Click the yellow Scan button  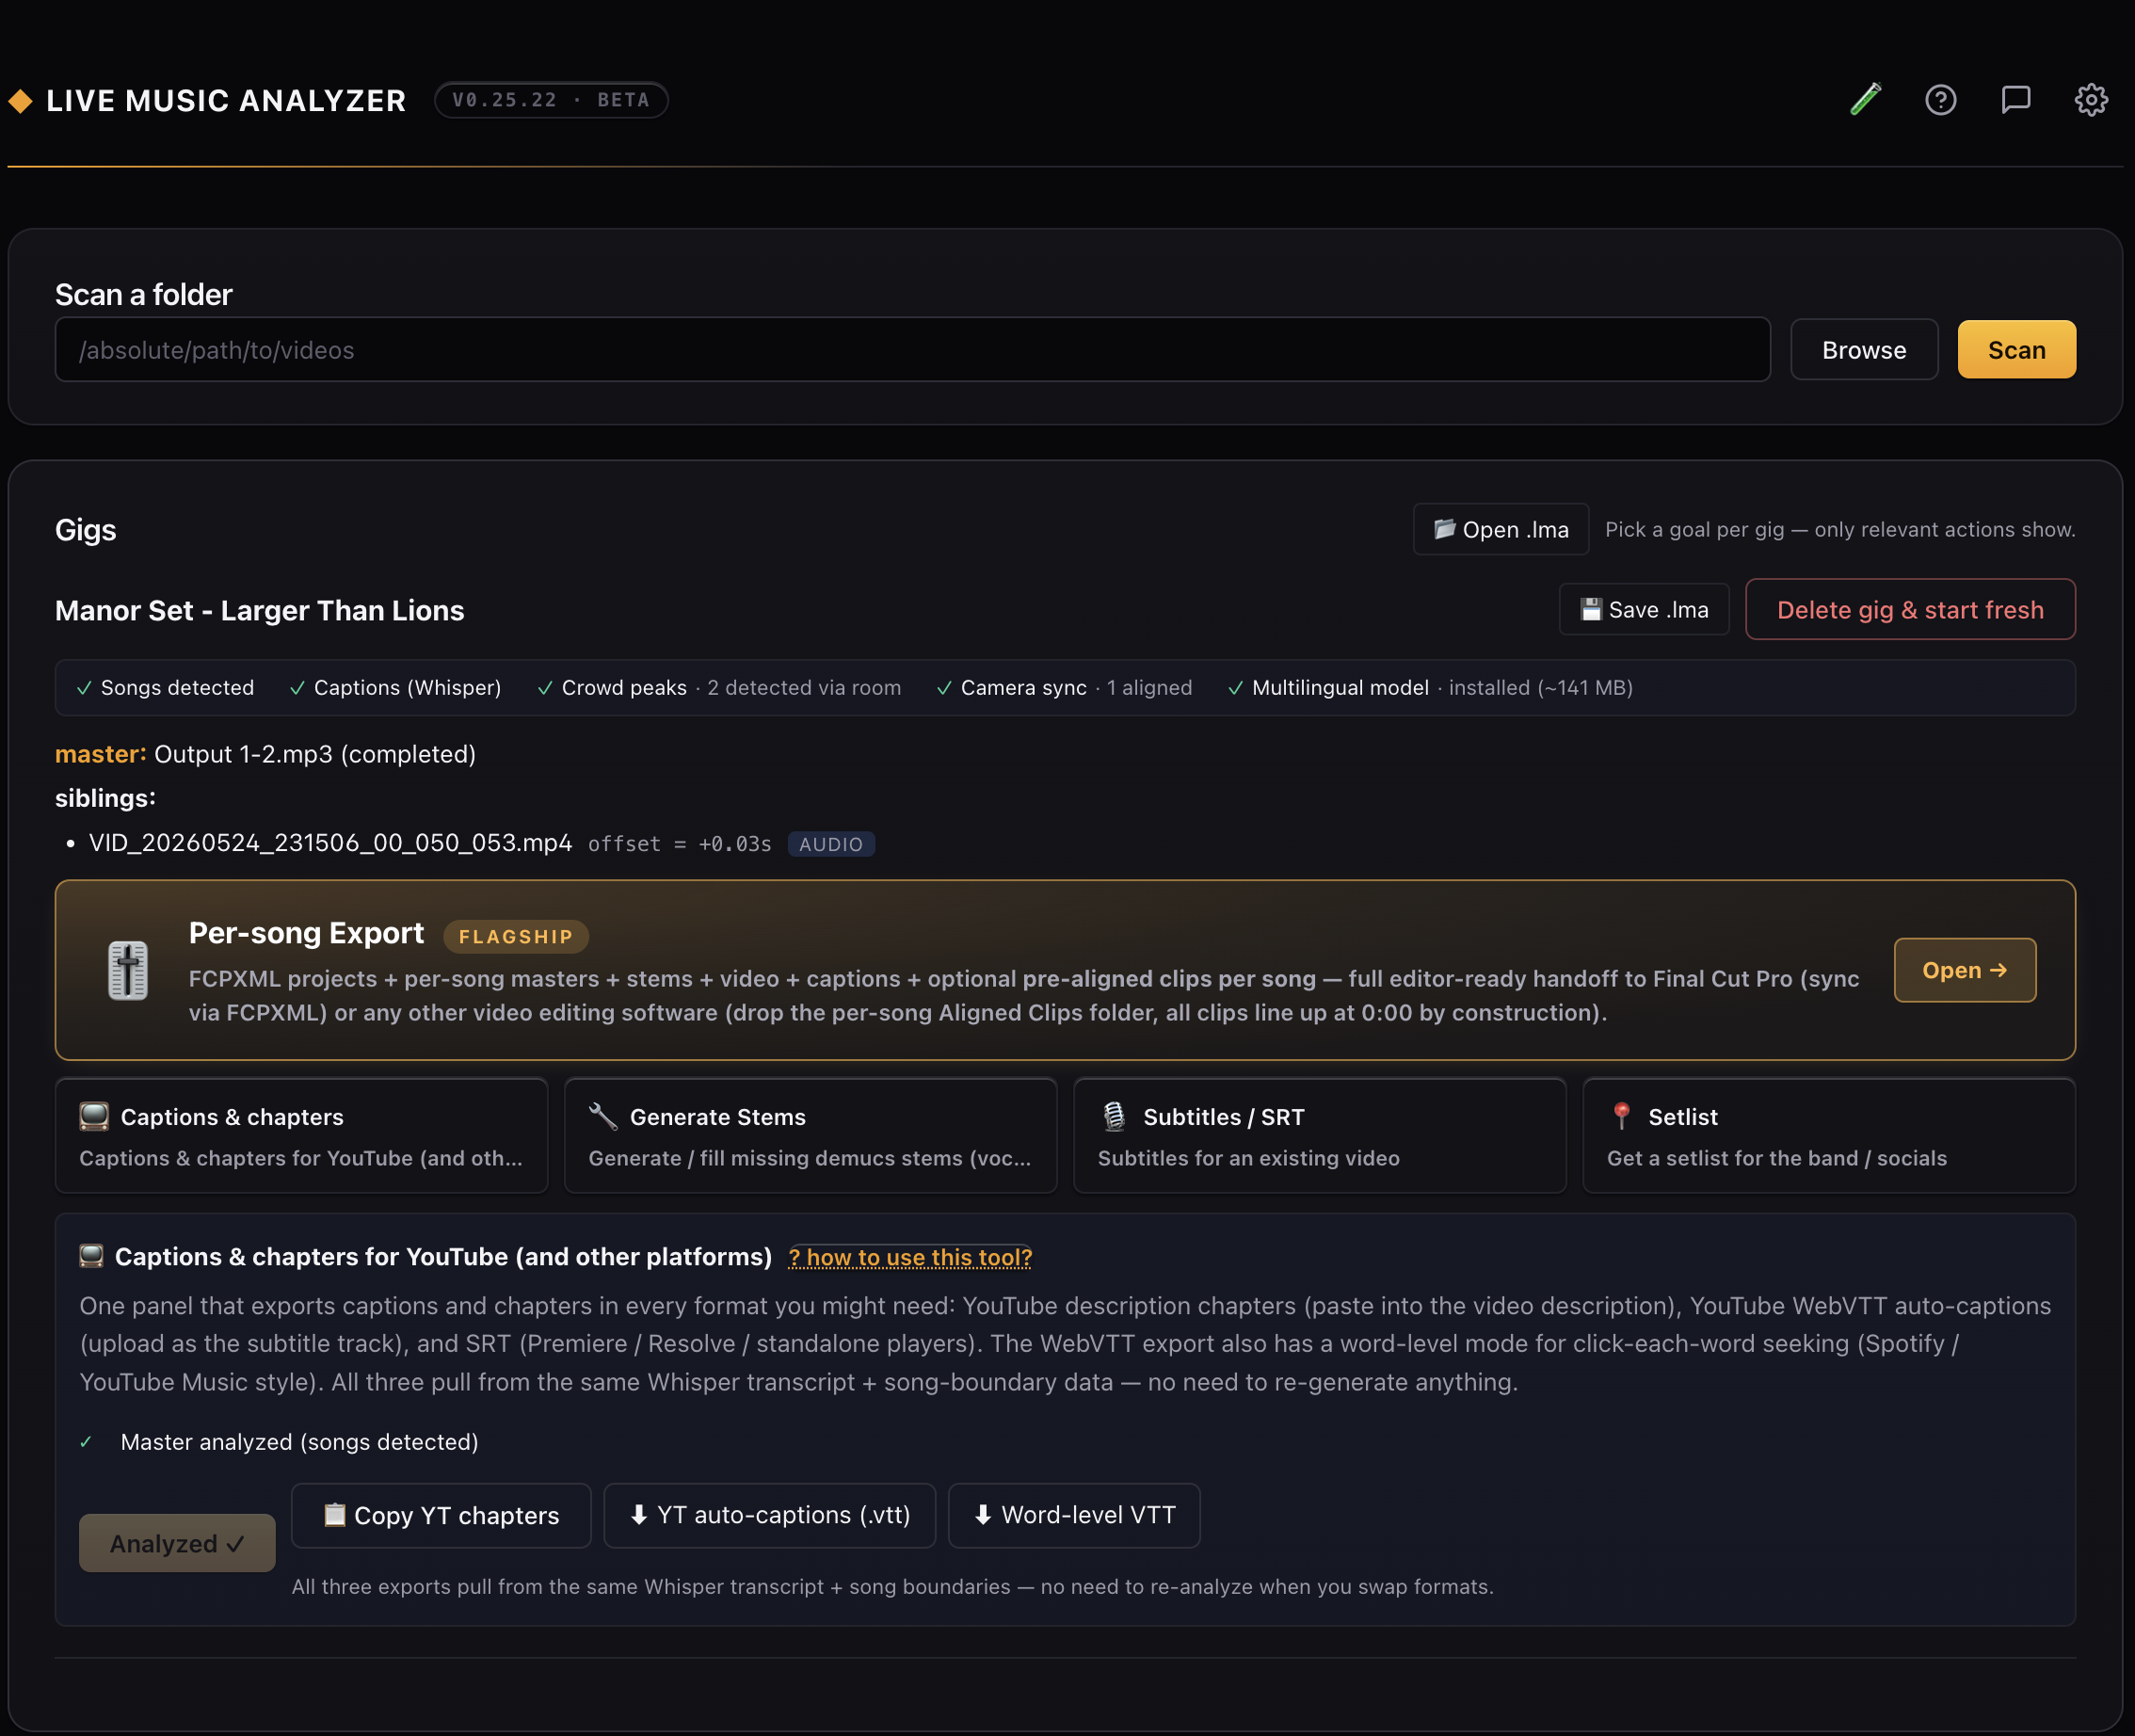point(2016,350)
